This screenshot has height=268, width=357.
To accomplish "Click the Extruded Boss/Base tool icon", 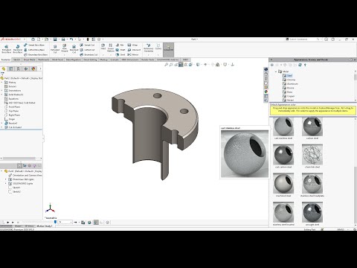I will click(x=7, y=48).
